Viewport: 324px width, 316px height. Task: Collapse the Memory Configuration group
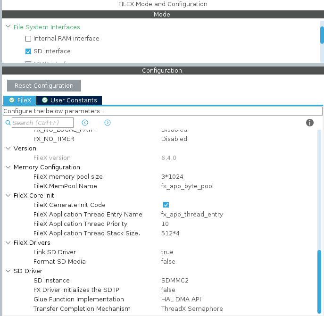8,167
